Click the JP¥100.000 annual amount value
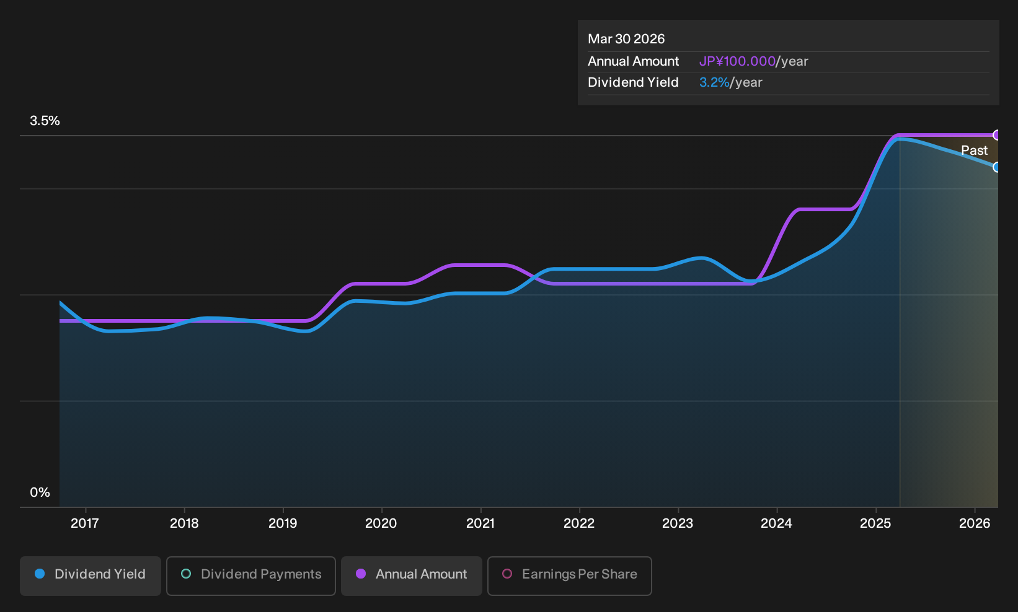This screenshot has height=612, width=1018. coord(737,61)
